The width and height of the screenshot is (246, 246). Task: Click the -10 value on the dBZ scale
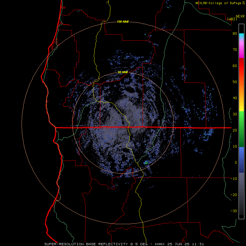tap(234, 179)
